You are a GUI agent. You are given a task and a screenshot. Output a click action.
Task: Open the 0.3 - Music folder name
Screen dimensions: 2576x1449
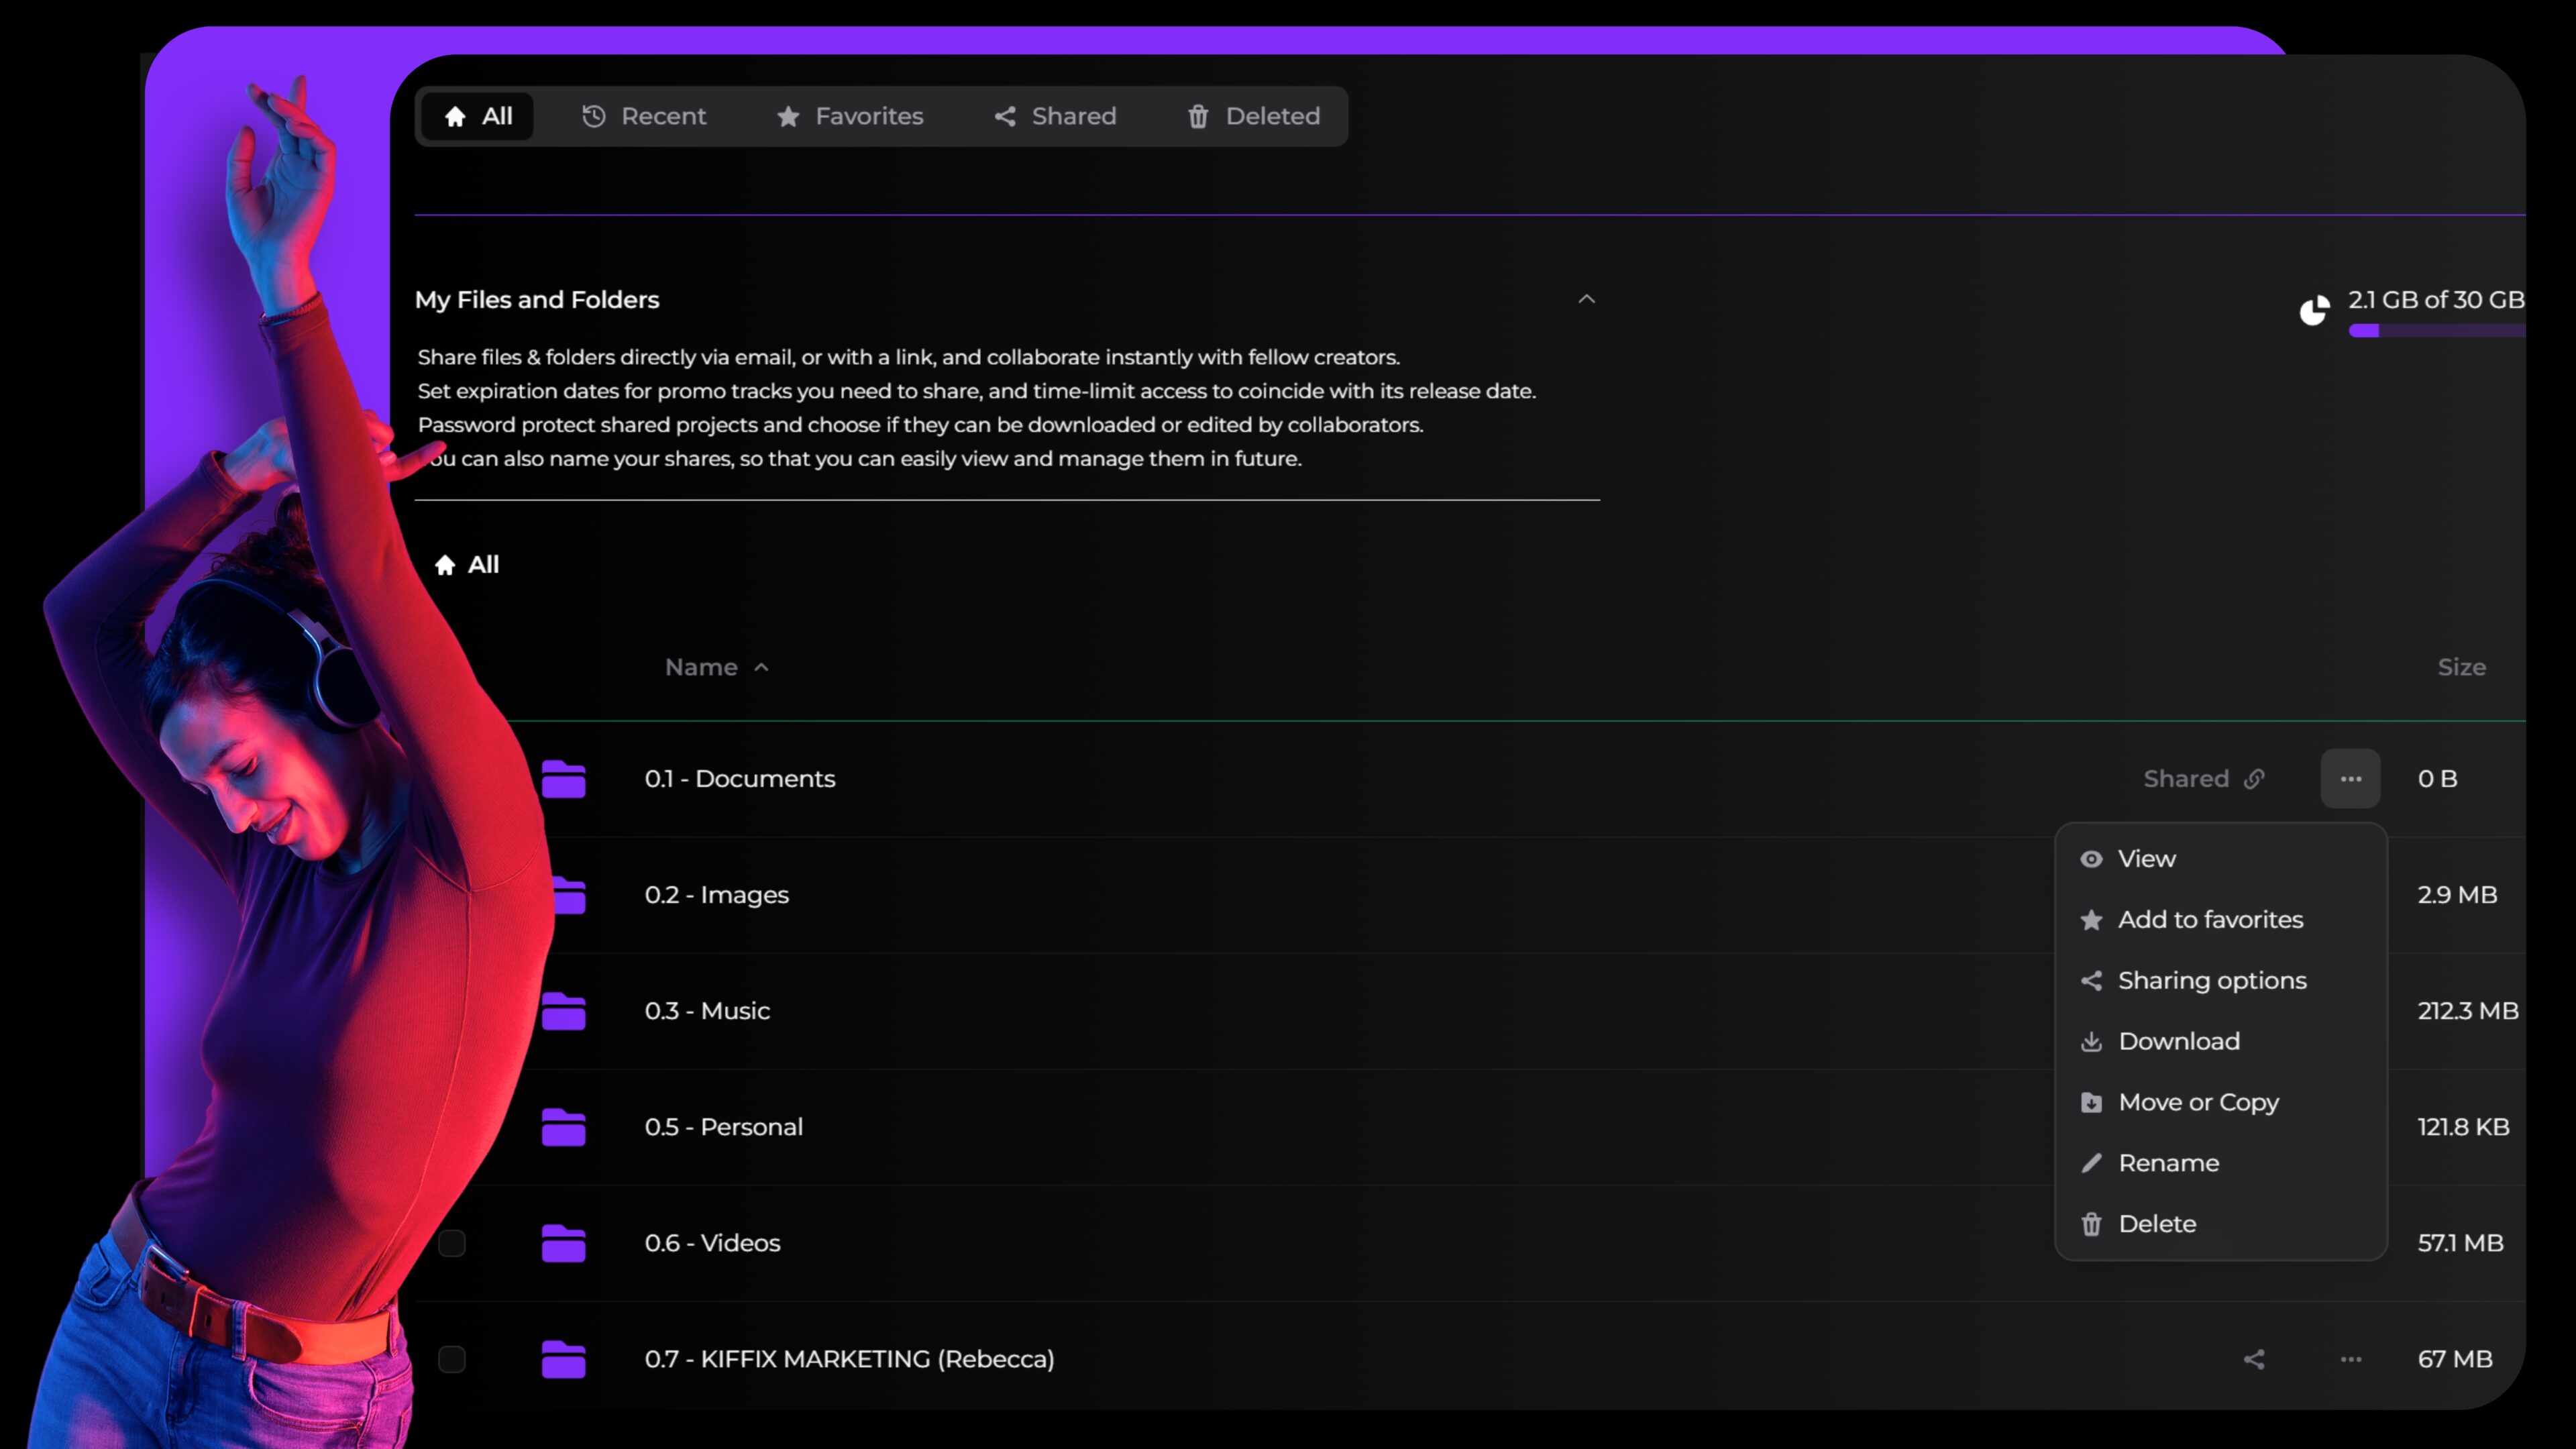click(707, 1011)
